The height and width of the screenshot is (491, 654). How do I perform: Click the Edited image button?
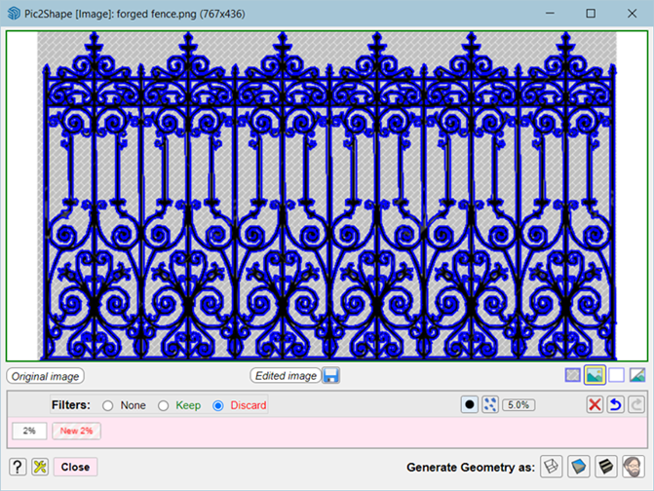pyautogui.click(x=286, y=375)
